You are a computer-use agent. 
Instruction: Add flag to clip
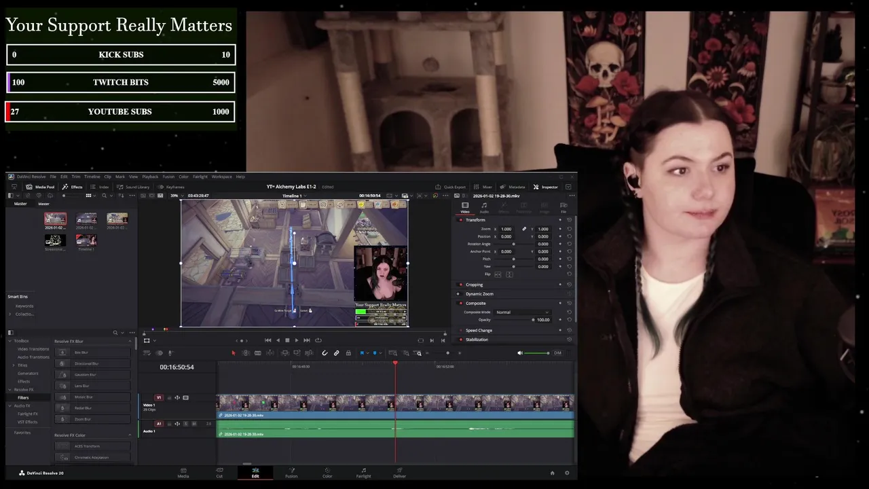pyautogui.click(x=363, y=353)
